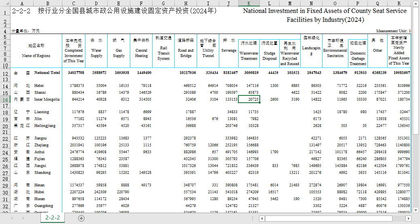Click the Sewerage header cell
Image resolution: width=420 pixels, height=224 pixels.
click(x=229, y=51)
